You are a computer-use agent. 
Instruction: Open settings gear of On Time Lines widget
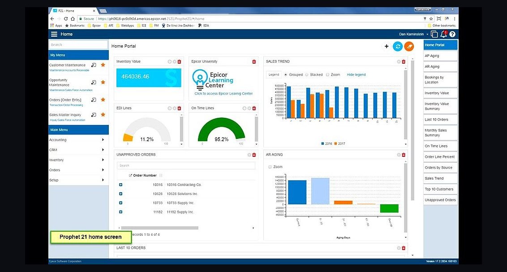point(249,108)
